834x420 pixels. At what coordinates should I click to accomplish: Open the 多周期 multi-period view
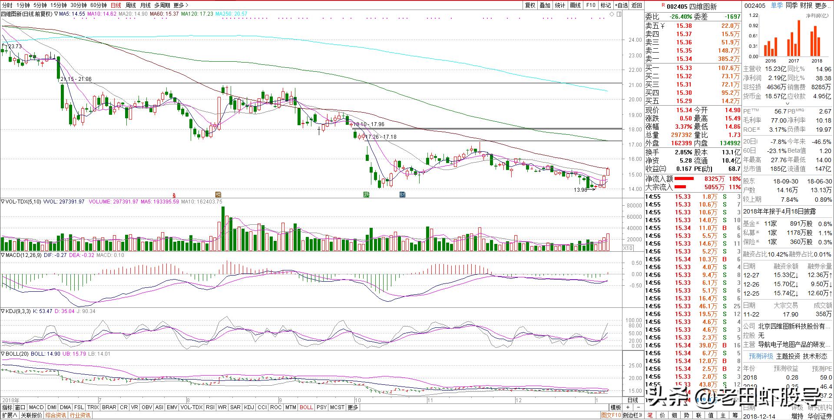coord(162,5)
